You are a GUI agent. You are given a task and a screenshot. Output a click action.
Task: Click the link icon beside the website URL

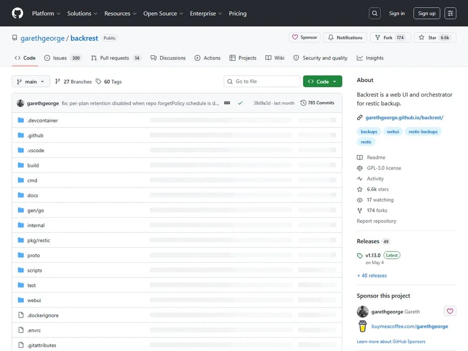(360, 117)
